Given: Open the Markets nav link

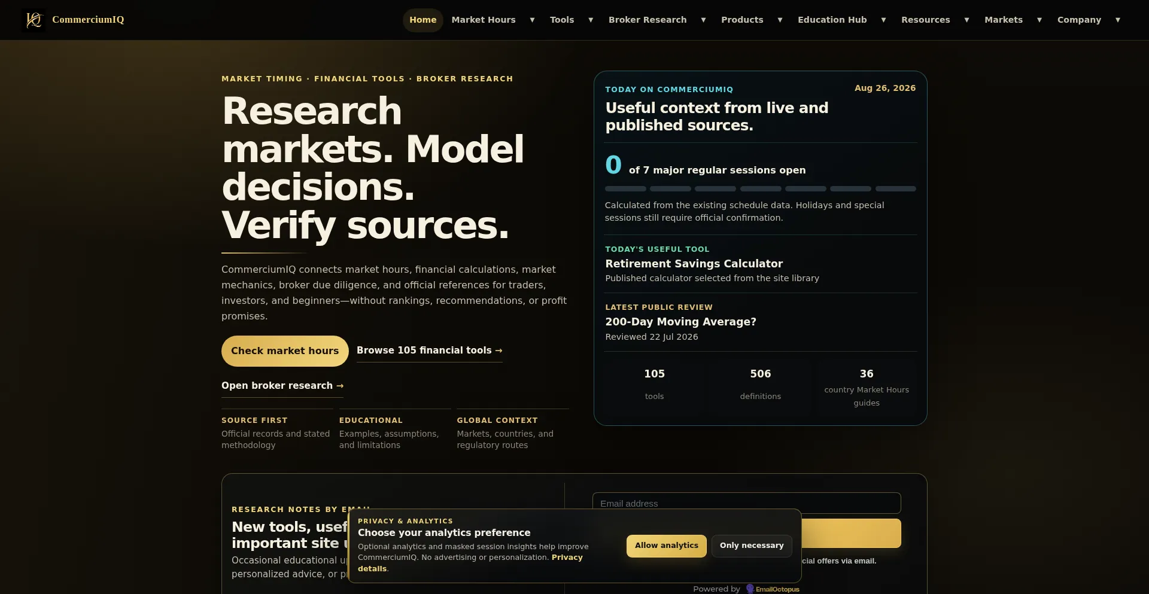Looking at the screenshot, I should pos(1004,20).
